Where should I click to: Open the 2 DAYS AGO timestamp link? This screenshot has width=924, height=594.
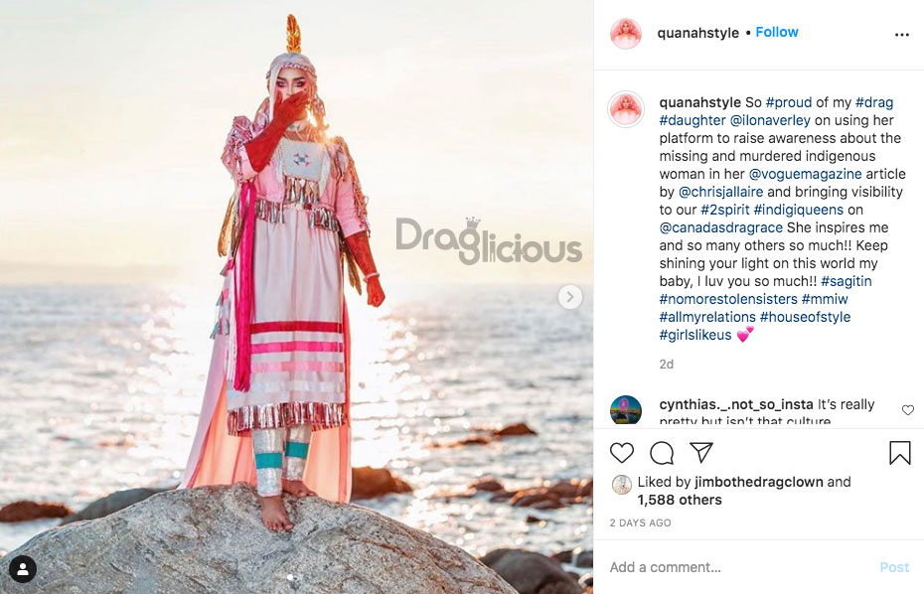point(640,522)
